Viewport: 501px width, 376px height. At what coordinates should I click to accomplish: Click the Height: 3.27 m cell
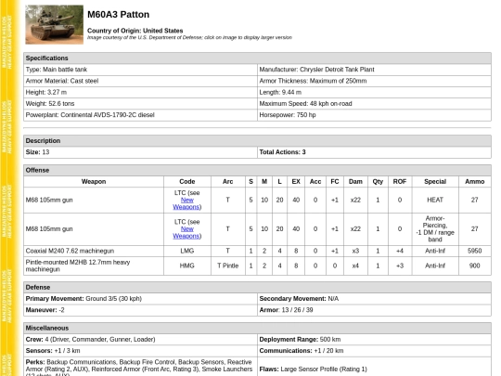coord(140,93)
